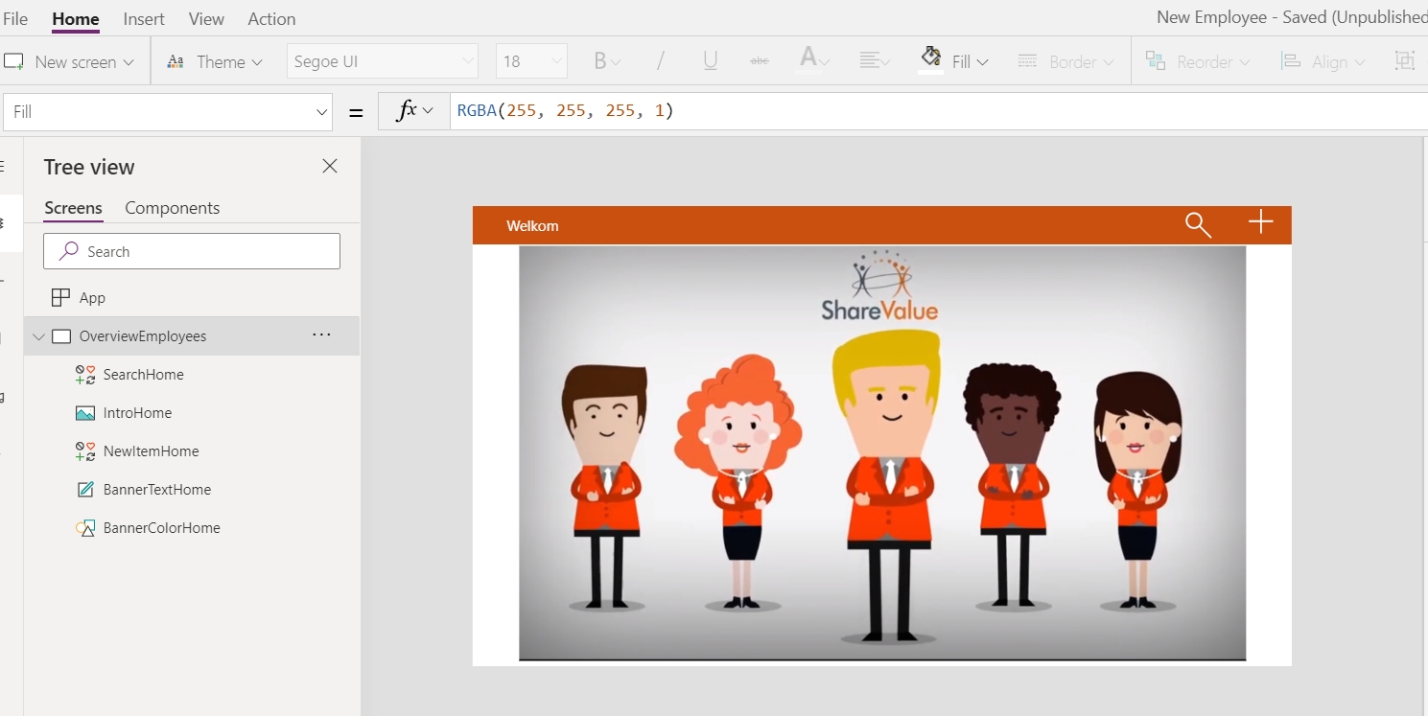Click into the RGBA formula bar
This screenshot has height=716, width=1428.
point(940,111)
